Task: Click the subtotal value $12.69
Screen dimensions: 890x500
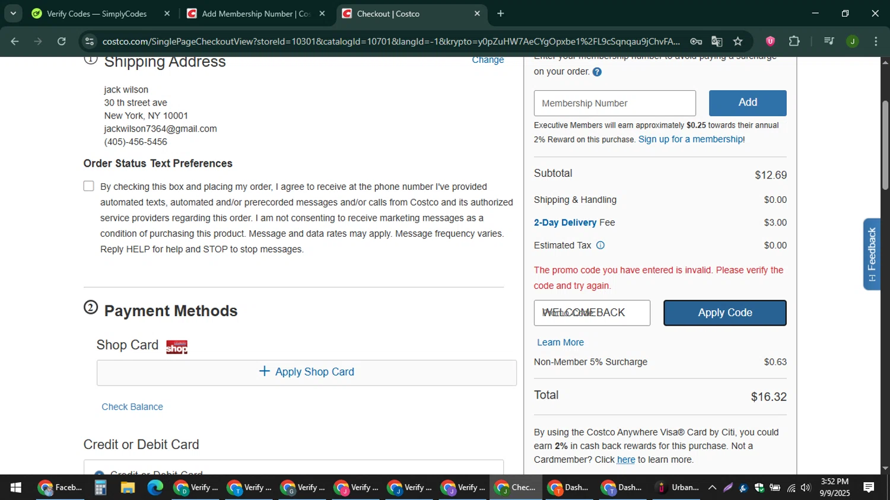Action: tap(771, 175)
